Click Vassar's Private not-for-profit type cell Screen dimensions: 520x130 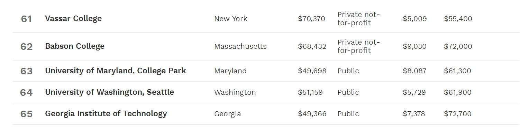359,19
